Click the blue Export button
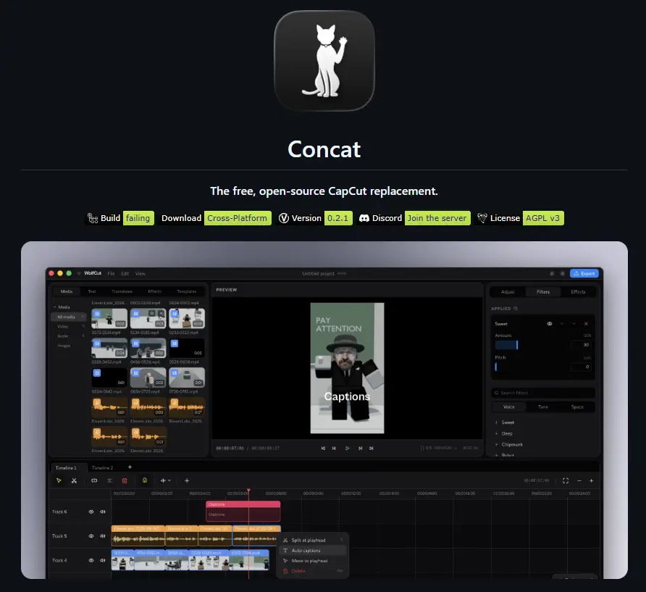 click(584, 273)
